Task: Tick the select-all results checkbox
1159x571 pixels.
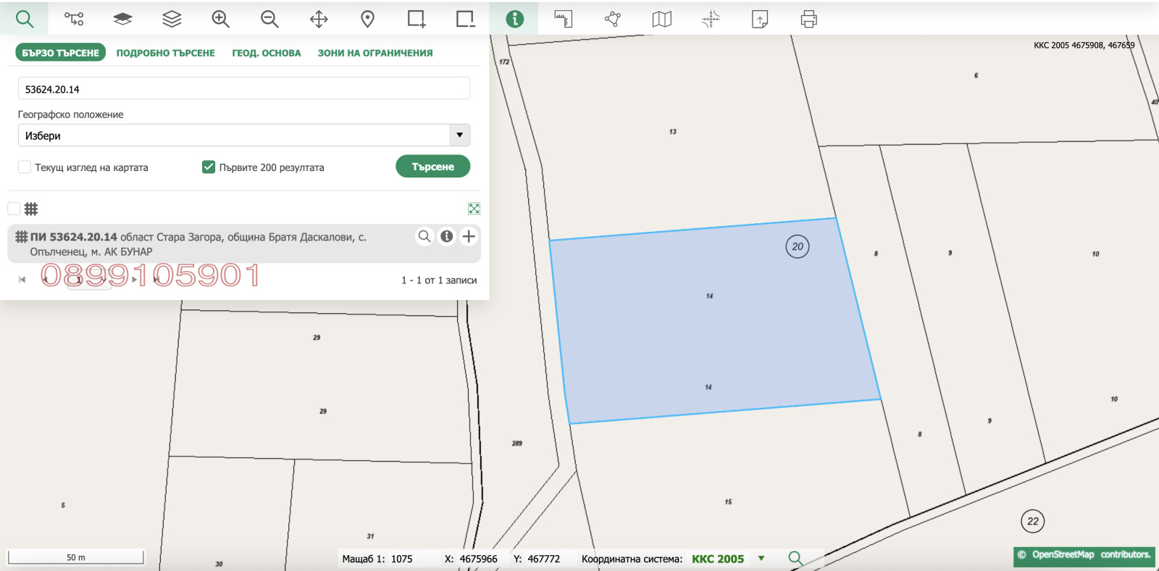Action: coord(14,209)
